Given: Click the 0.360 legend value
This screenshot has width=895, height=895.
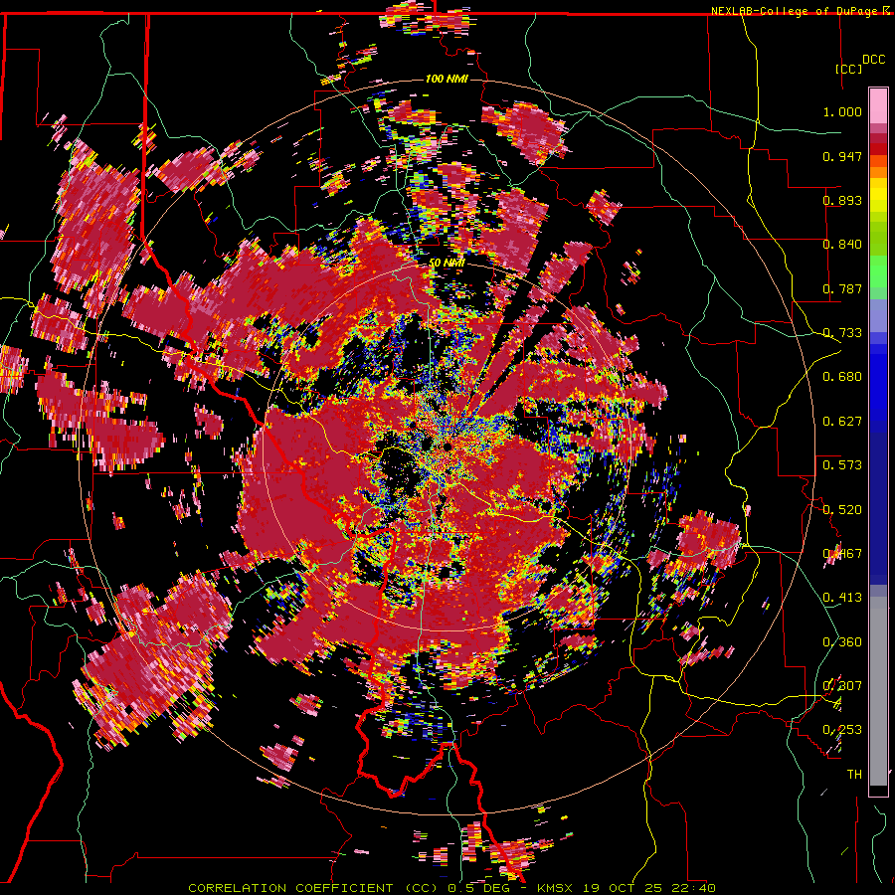Looking at the screenshot, I should click(x=842, y=642).
